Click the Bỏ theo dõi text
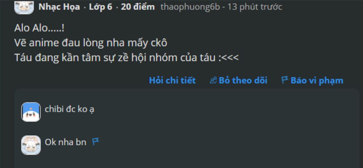363x168 pixels. coord(243,80)
